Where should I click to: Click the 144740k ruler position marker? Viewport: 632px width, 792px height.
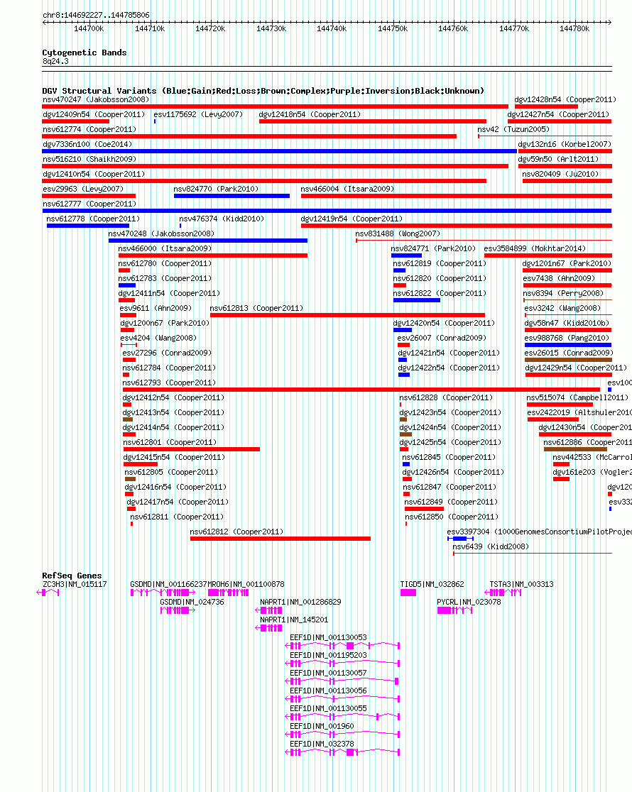332,29
